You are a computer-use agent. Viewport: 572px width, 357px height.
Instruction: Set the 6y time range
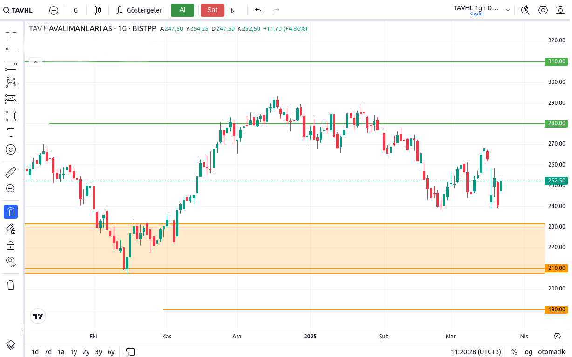tap(111, 352)
